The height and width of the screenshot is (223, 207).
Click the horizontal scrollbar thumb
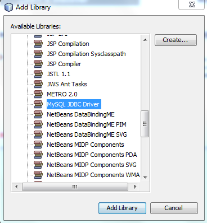pos(75,187)
